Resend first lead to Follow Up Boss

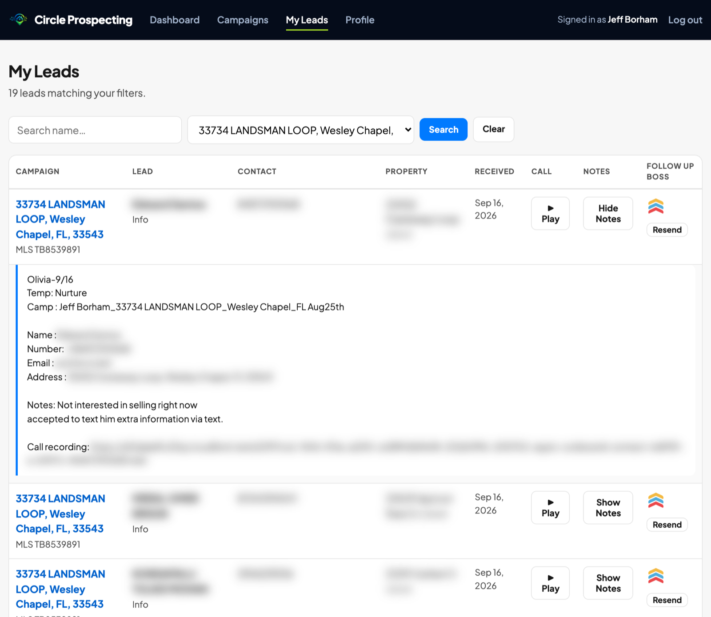coord(667,230)
